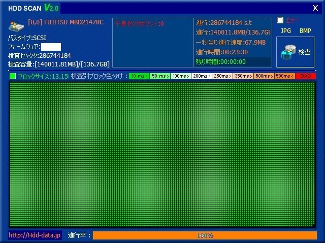Click the 進行:286744184 s.t text

pyautogui.click(x=223, y=22)
